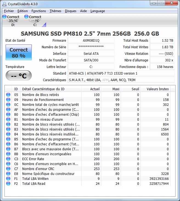Click the status orb for Total LBA Written

coord(8,179)
